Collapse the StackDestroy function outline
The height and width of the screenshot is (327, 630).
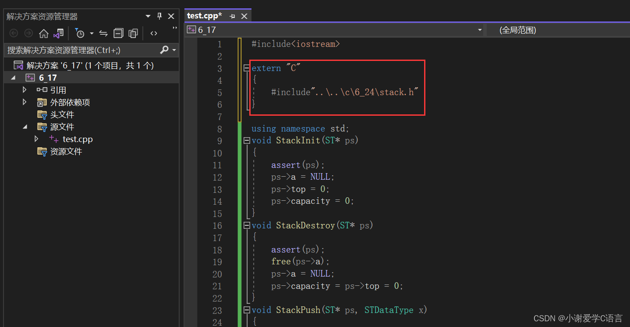(x=247, y=225)
